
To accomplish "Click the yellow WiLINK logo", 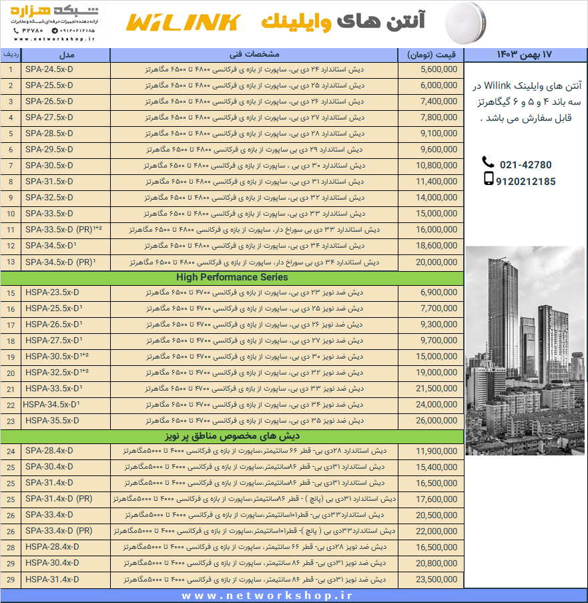I will click(184, 22).
